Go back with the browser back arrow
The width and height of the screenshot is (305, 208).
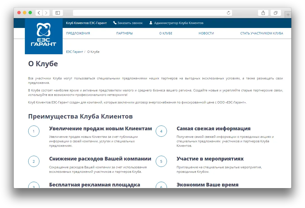coord(39,13)
